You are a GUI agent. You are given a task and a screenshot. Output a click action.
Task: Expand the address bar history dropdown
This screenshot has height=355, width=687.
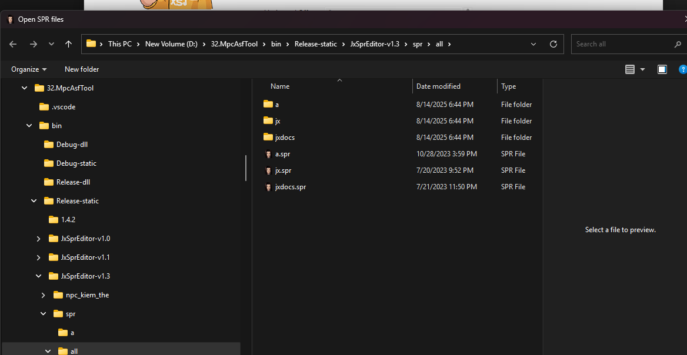pyautogui.click(x=533, y=44)
